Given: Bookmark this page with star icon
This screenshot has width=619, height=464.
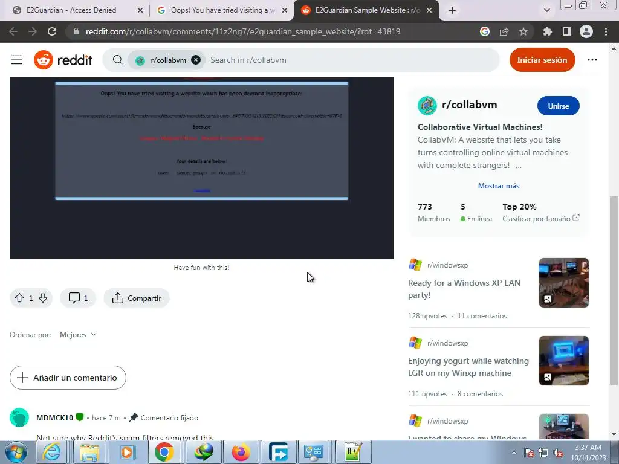Looking at the screenshot, I should [x=523, y=31].
